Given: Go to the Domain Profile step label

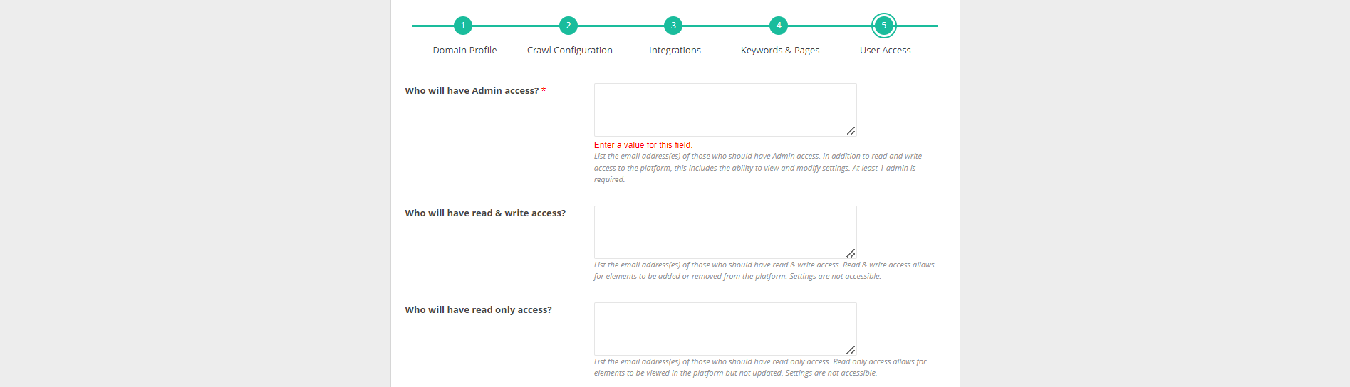Looking at the screenshot, I should pos(464,51).
